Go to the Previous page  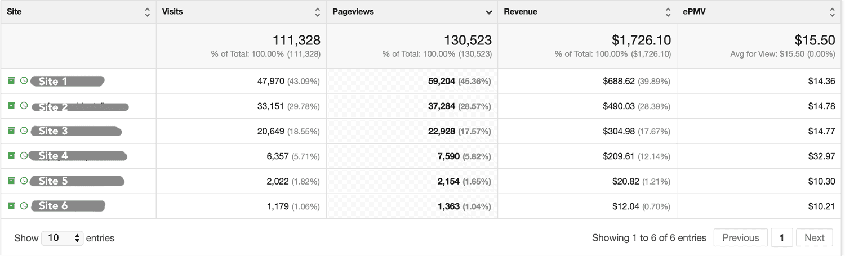click(740, 238)
